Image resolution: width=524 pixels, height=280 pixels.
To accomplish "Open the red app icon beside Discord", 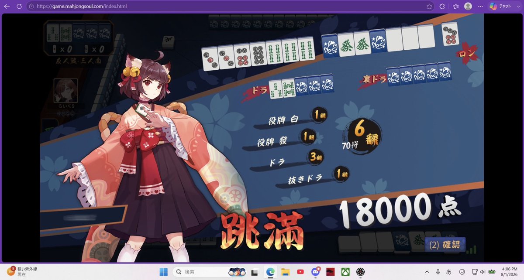I will (331, 272).
